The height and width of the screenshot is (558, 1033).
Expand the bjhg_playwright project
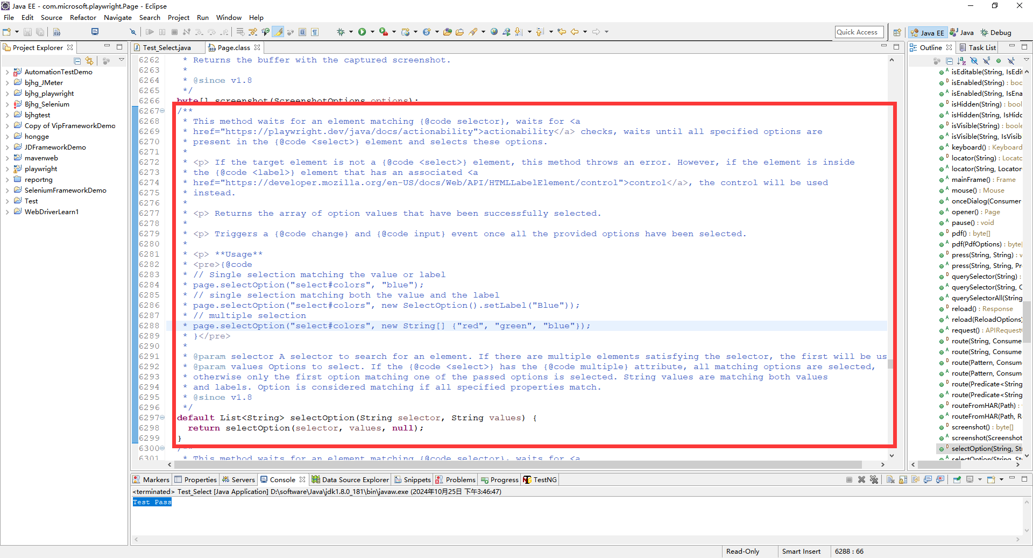(7, 94)
